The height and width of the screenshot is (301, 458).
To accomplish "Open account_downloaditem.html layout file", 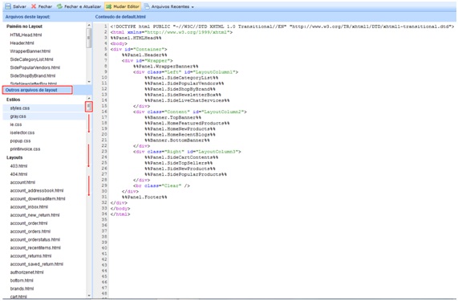I will point(38,199).
